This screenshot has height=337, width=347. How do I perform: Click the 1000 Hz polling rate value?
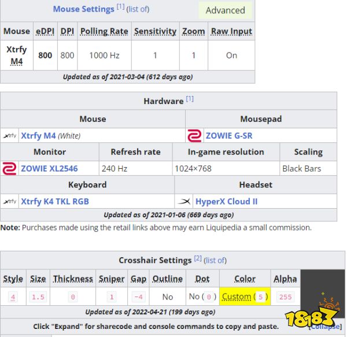[x=104, y=55]
